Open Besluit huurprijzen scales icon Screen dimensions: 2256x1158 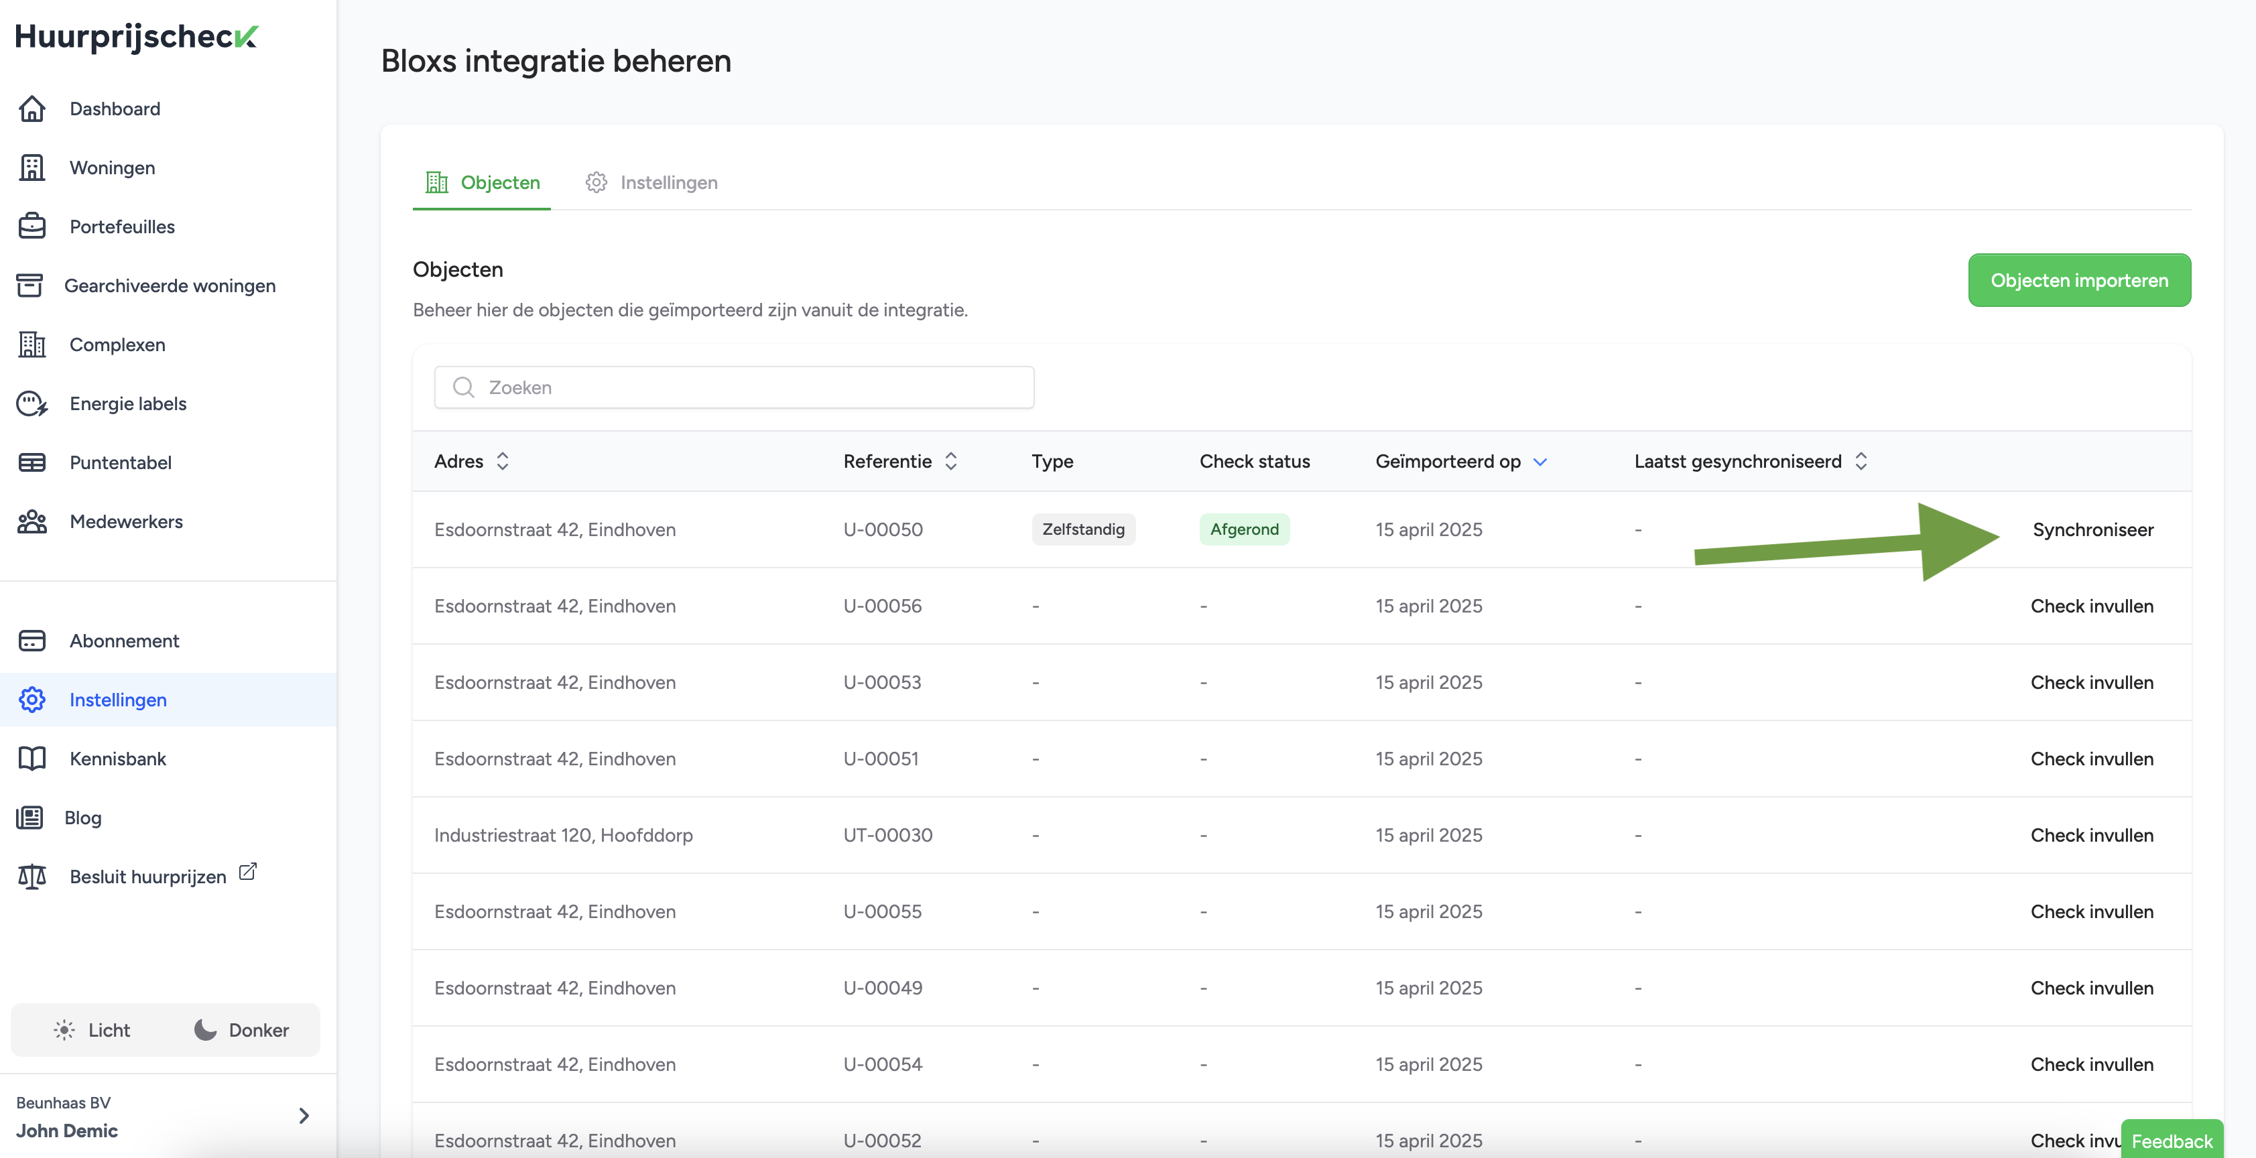[32, 876]
